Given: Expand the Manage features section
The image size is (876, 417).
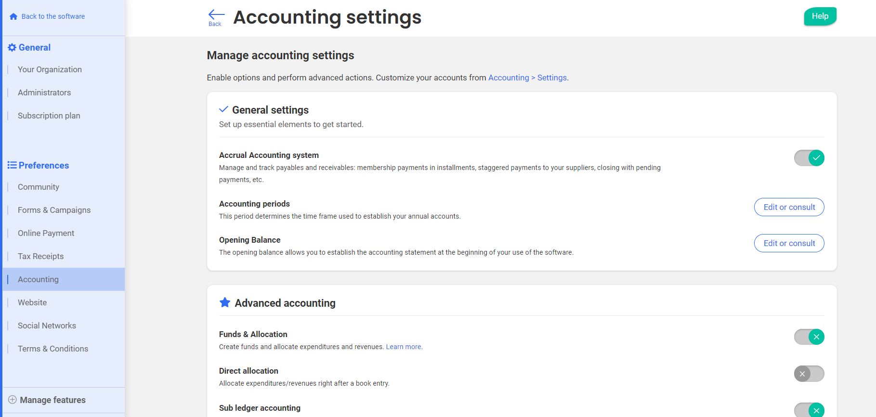Looking at the screenshot, I should coord(52,400).
